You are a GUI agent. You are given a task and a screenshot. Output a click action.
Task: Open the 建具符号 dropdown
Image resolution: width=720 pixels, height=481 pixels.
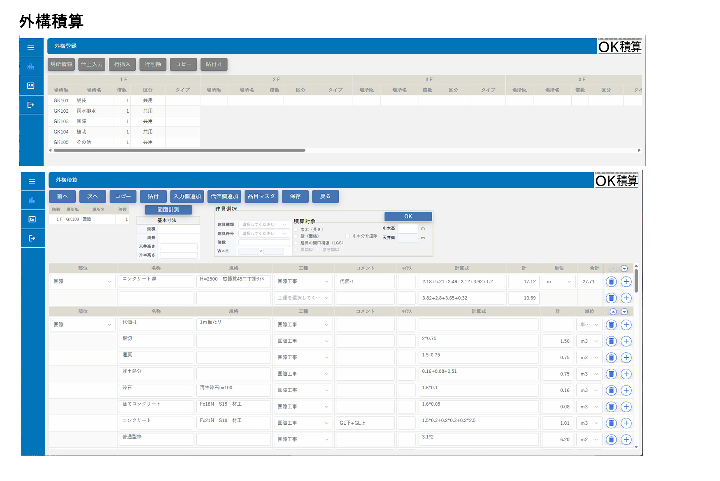pos(264,233)
